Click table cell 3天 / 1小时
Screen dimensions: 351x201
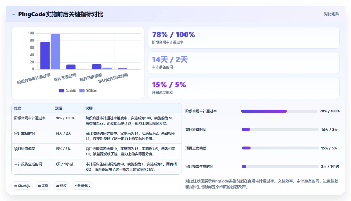click(x=64, y=164)
